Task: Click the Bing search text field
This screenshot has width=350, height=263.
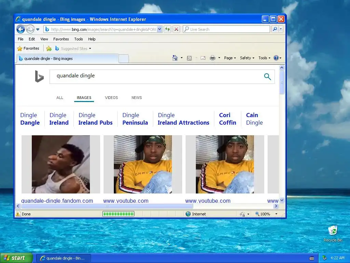Action: 156,77
